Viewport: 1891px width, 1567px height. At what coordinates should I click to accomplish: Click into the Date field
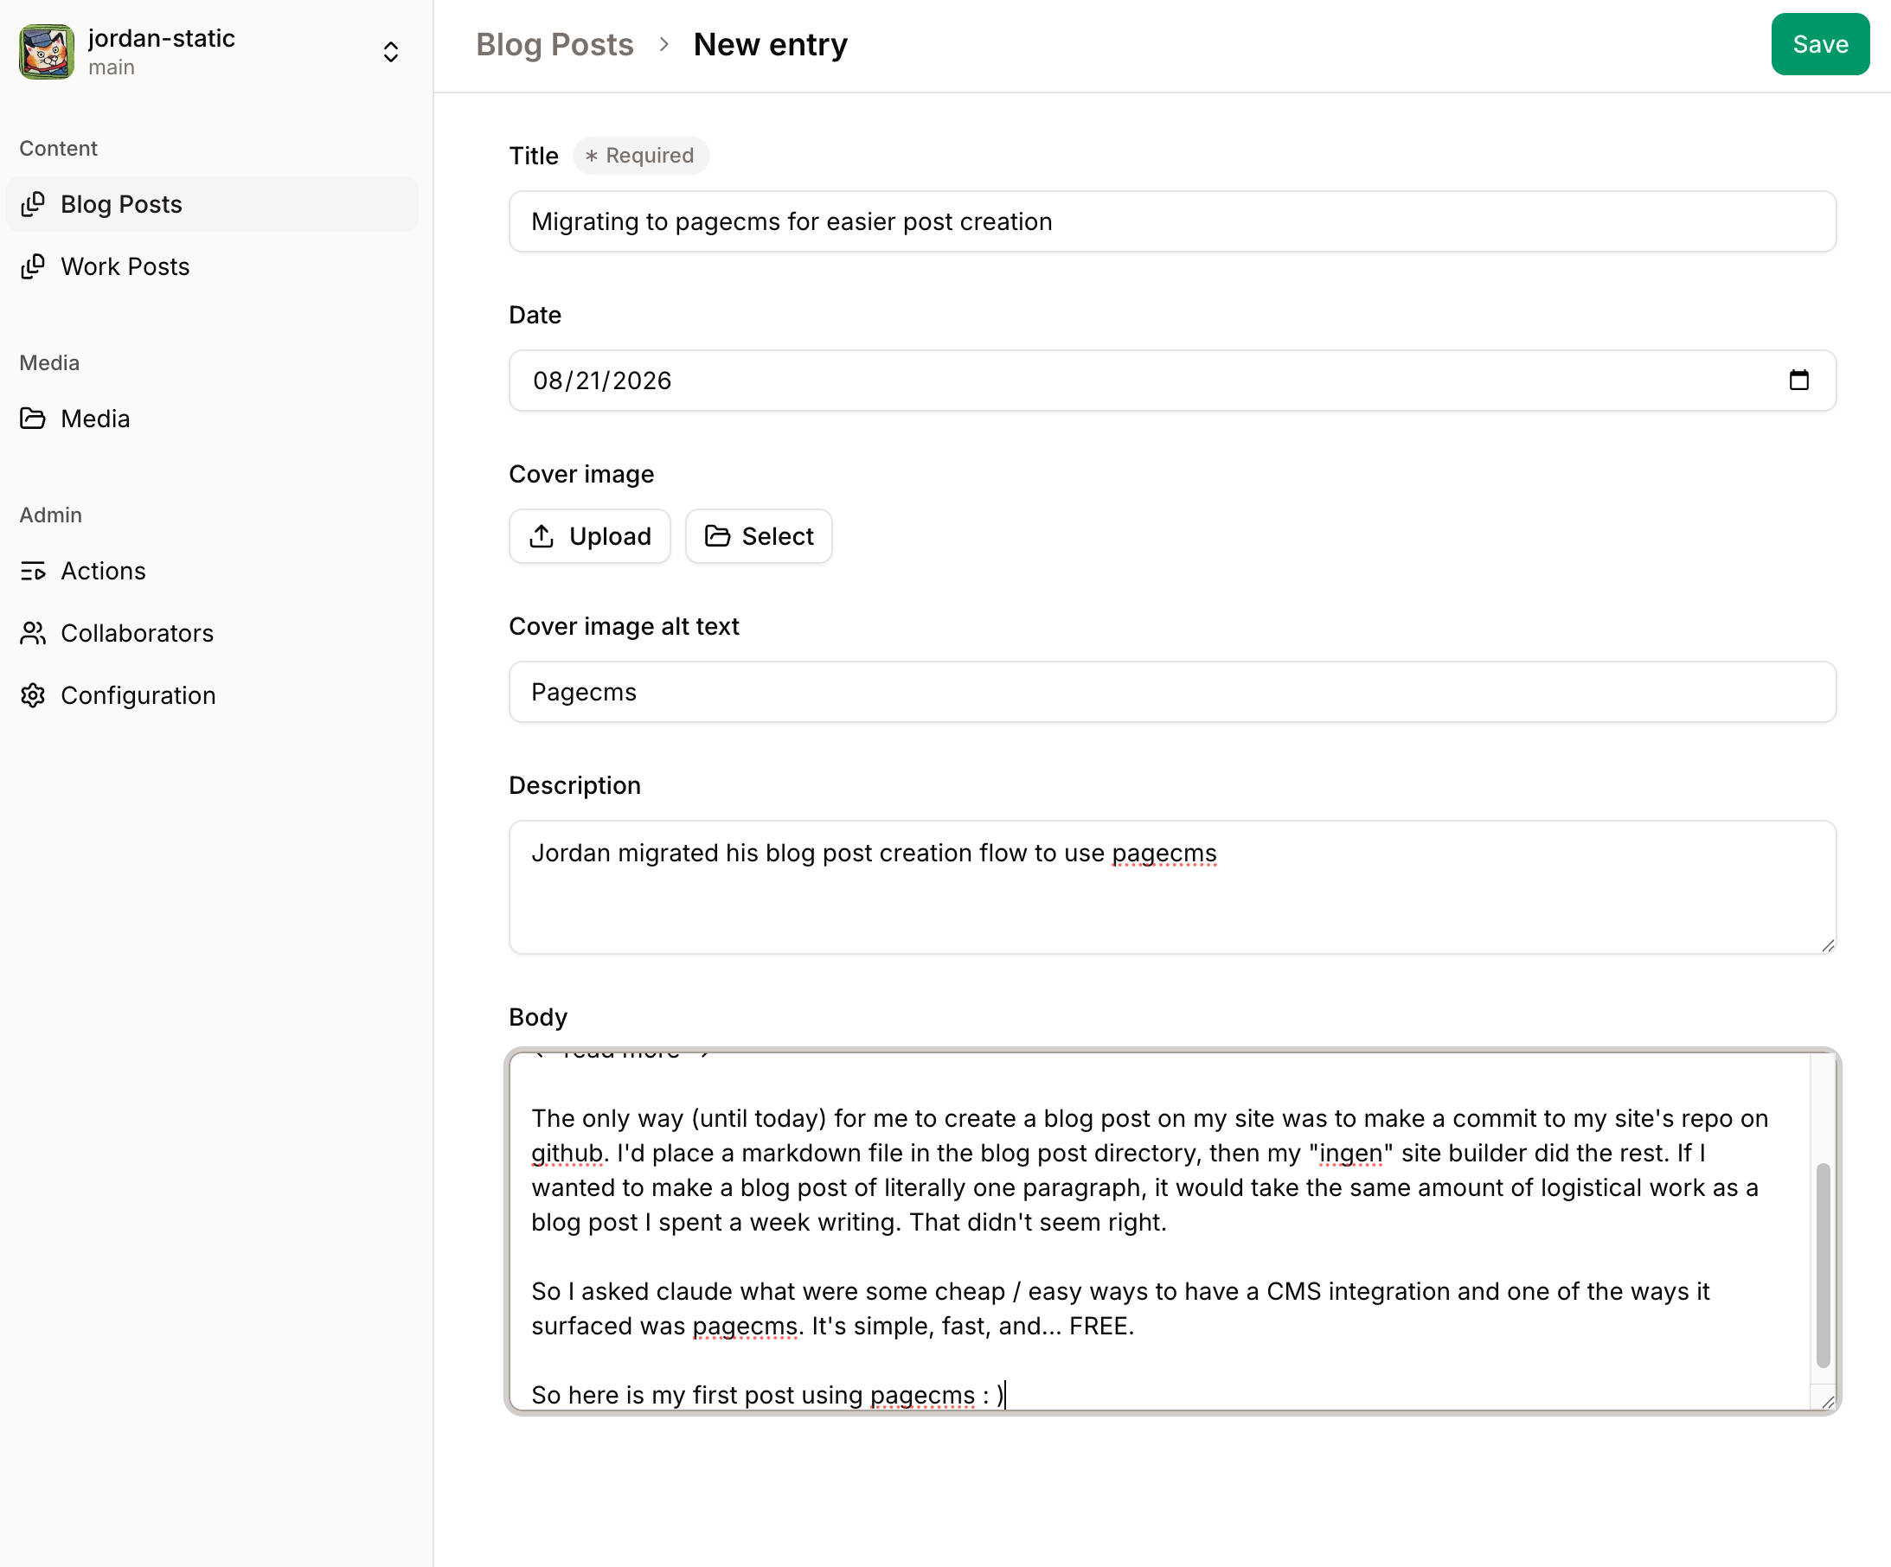[x=1172, y=381]
